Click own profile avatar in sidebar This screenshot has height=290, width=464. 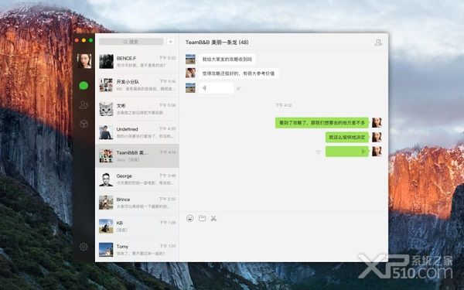coord(84,61)
